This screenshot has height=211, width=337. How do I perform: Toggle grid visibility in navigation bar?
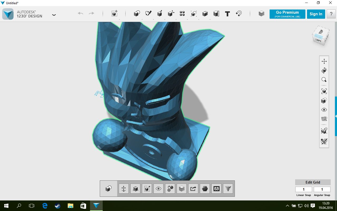point(324,119)
